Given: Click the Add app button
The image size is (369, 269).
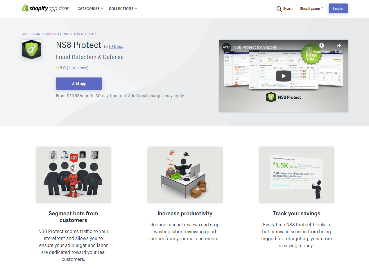Looking at the screenshot, I should (79, 84).
